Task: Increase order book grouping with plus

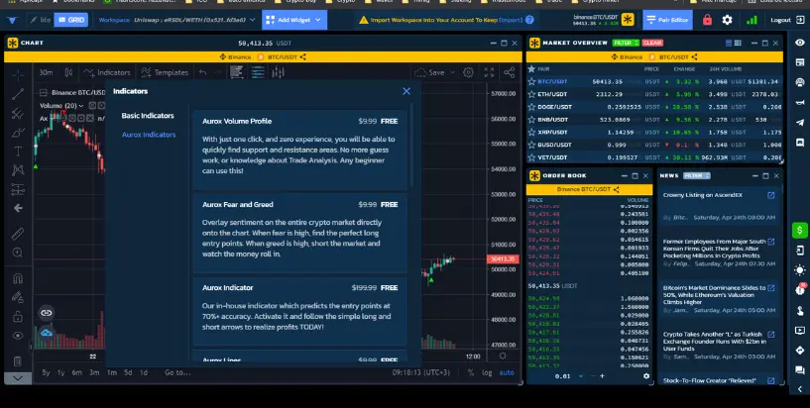Action: [x=602, y=376]
